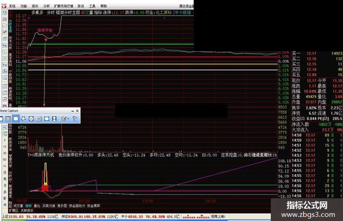Open FastStone Capture settings icon

[75, 119]
